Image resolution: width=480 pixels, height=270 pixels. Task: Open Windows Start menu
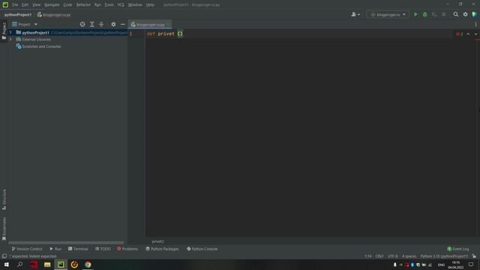[x=7, y=265]
